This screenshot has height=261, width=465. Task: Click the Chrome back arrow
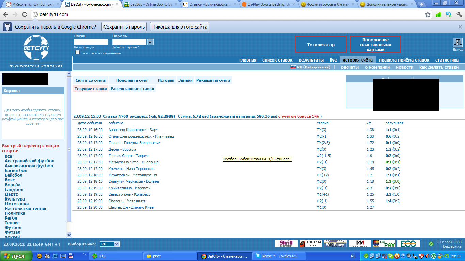click(6, 15)
